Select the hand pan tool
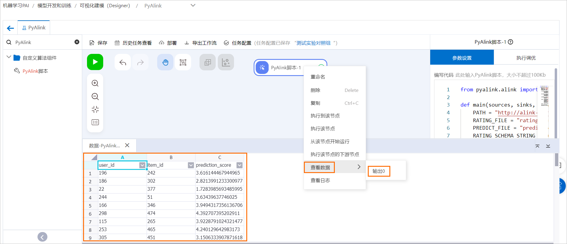The height and width of the screenshot is (244, 567). coord(165,62)
